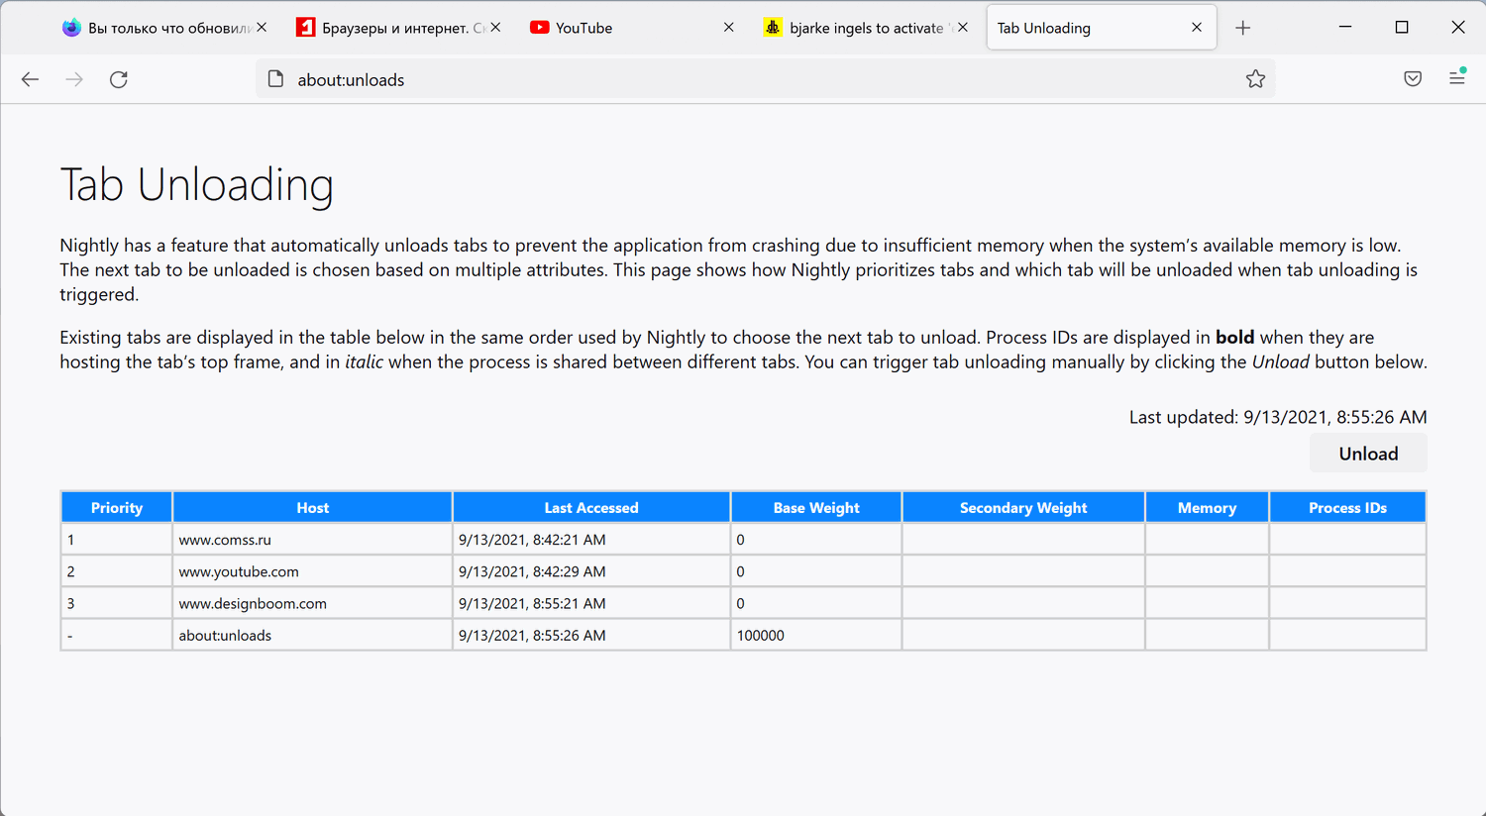Click the Unload button
This screenshot has height=816, width=1486.
click(1368, 454)
